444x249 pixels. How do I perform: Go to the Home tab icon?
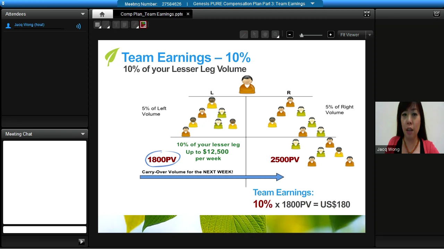point(102,14)
